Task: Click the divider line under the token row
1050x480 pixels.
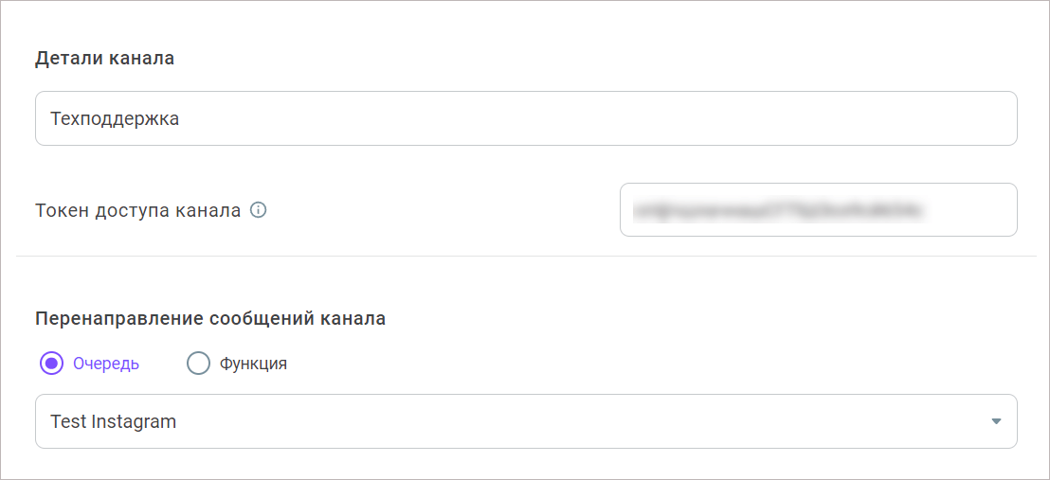Action: point(526,256)
